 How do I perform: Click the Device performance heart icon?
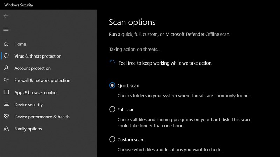point(6,117)
